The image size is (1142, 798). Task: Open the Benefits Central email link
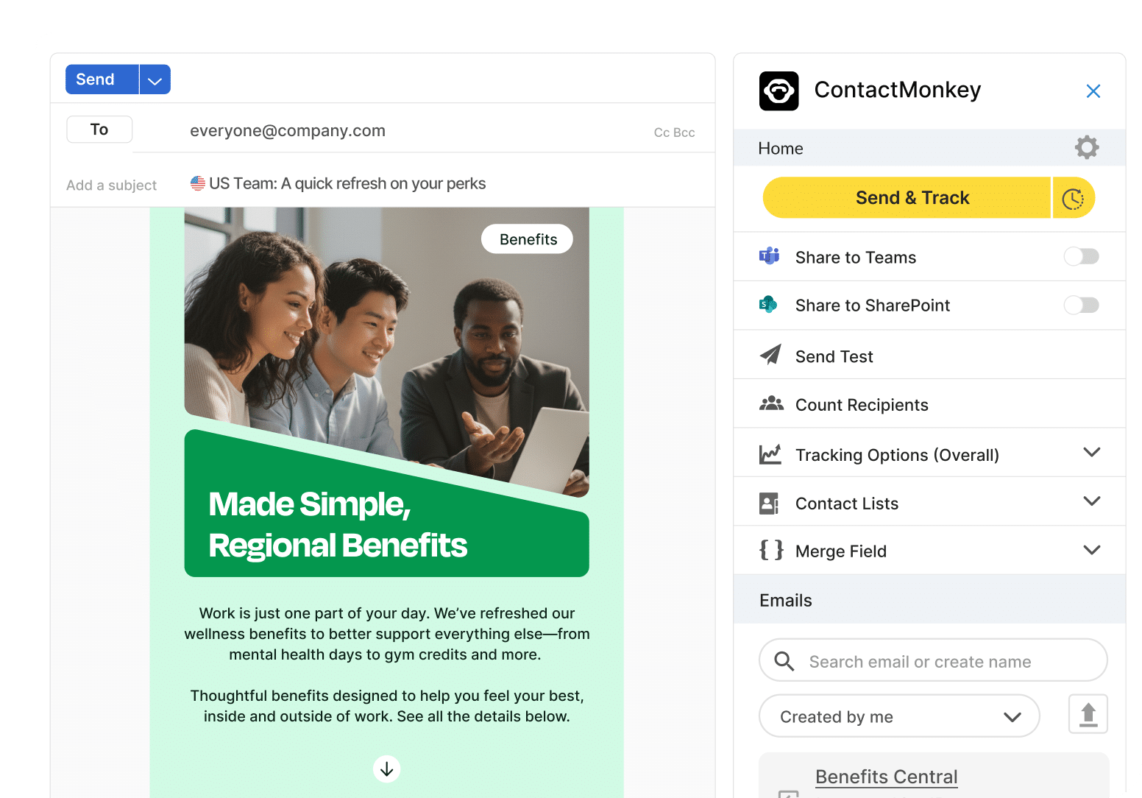[887, 777]
